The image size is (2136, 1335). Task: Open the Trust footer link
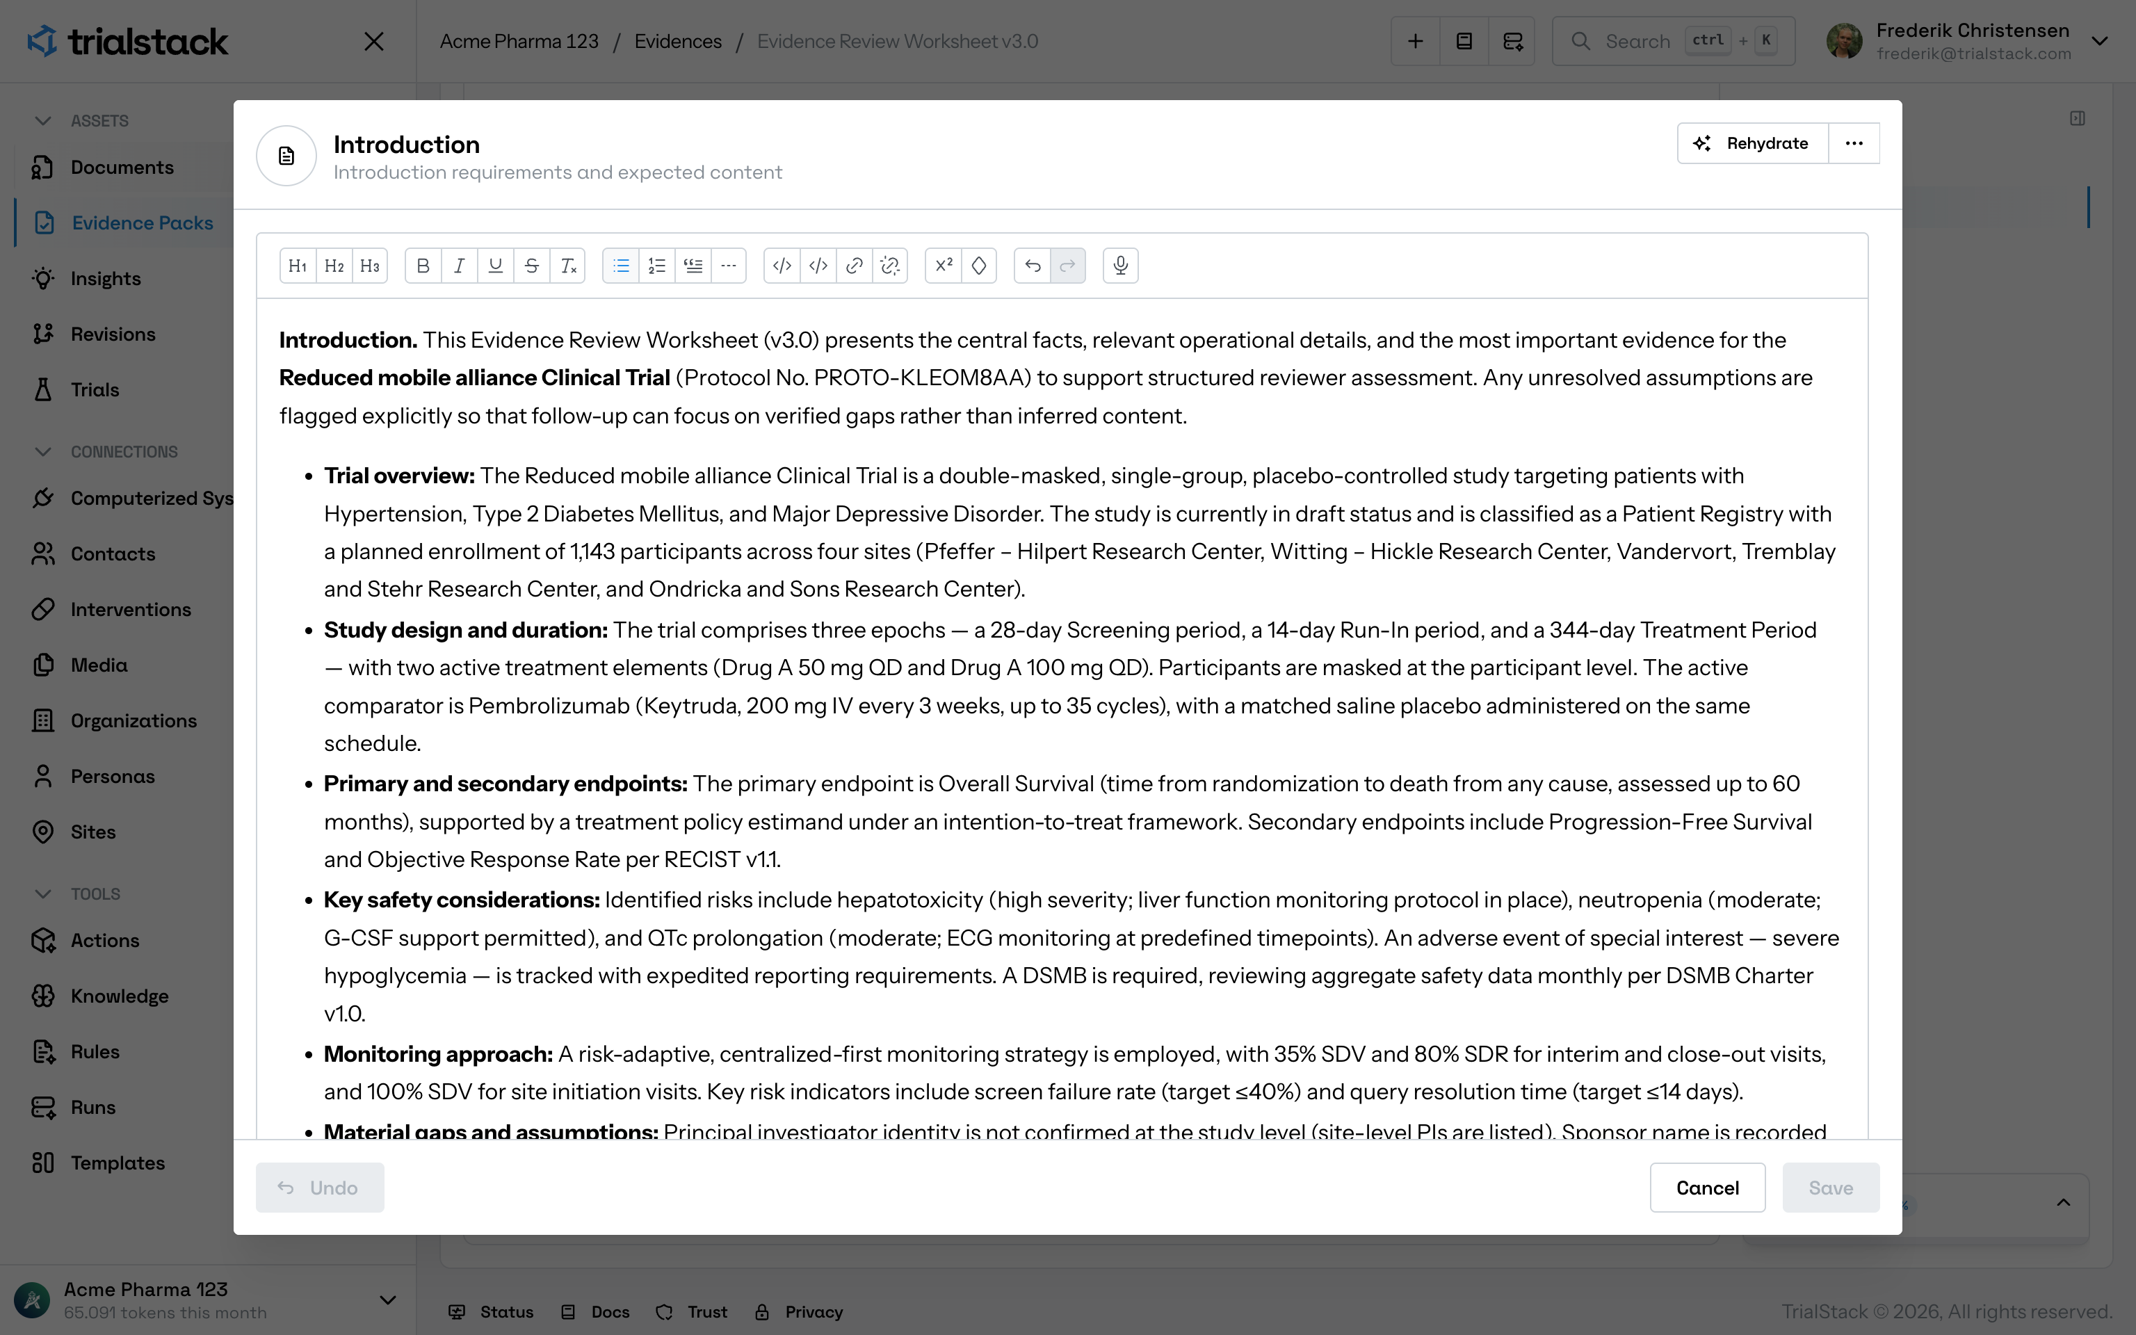coord(691,1312)
